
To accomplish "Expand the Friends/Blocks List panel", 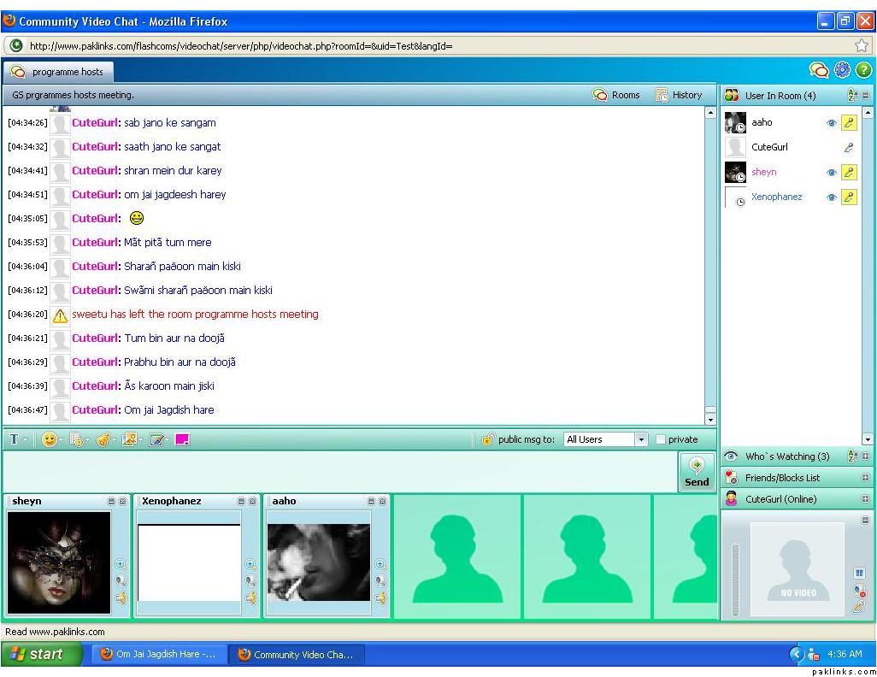I will point(865,478).
